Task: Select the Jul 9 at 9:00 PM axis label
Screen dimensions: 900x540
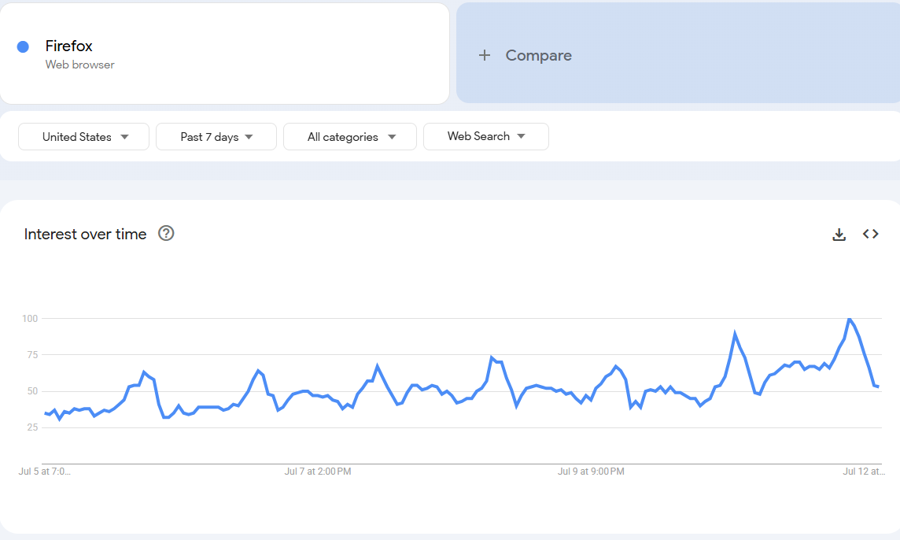Action: click(x=591, y=471)
